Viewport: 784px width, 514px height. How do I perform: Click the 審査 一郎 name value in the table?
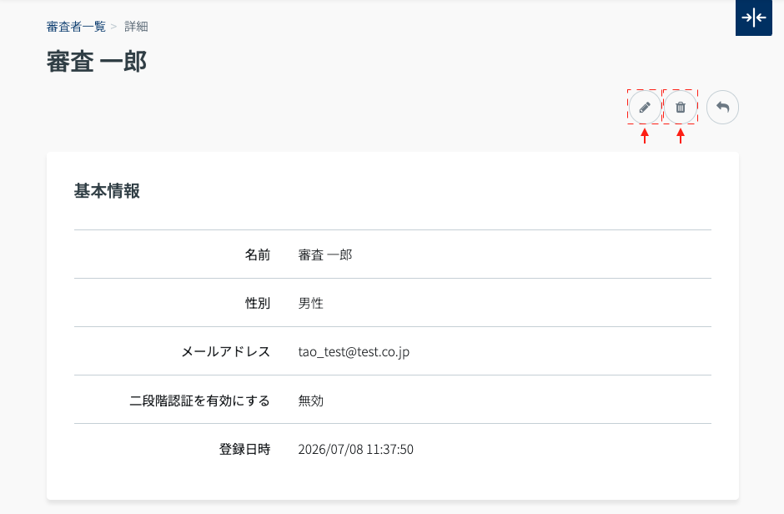[x=325, y=255]
